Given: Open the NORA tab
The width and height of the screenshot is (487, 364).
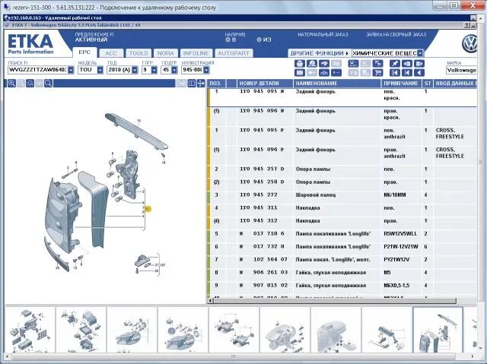Looking at the screenshot, I should coord(166,53).
